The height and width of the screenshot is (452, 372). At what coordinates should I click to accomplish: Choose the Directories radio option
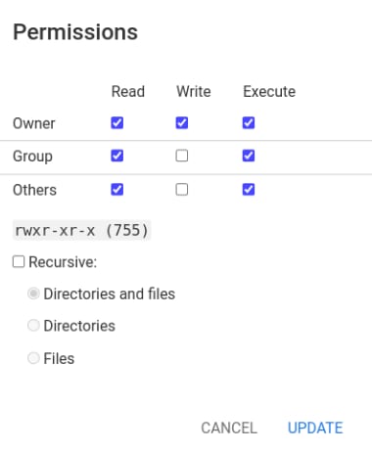[x=33, y=325]
